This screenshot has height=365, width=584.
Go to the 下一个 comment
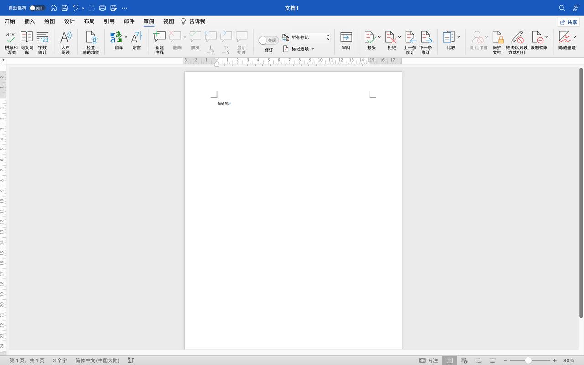point(226,43)
